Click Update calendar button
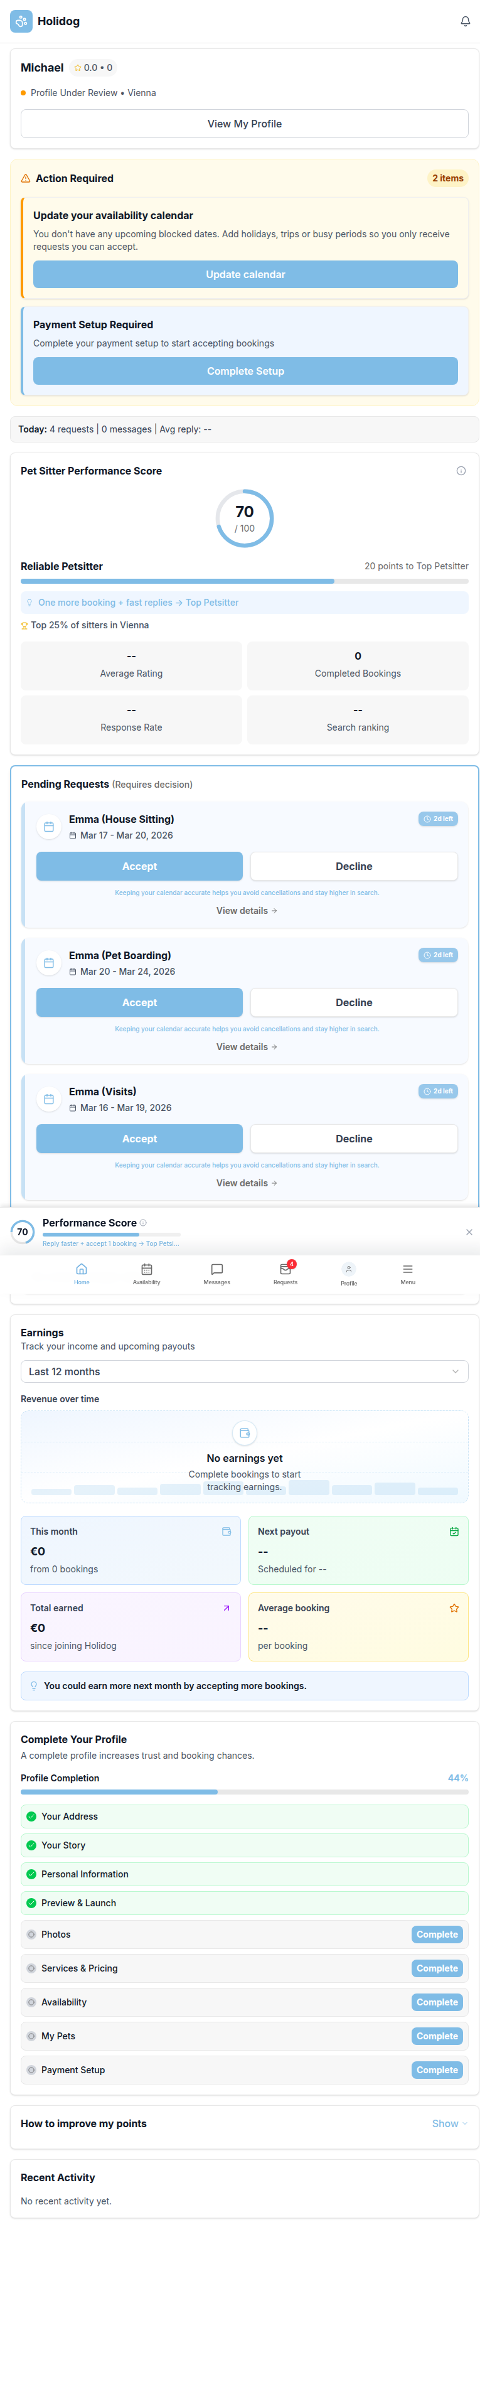The image size is (480, 2404). click(x=245, y=274)
